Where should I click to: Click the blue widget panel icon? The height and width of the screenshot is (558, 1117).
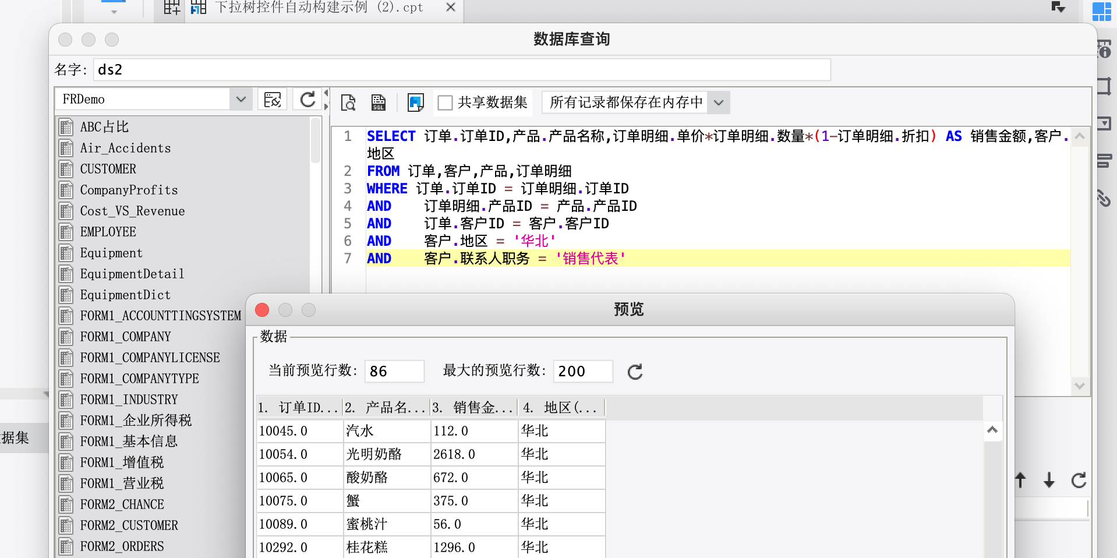pos(1102,11)
